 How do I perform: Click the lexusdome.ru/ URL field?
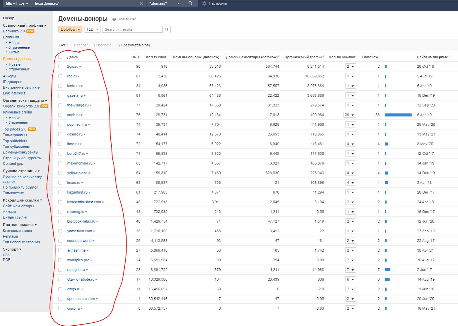click(86, 3)
